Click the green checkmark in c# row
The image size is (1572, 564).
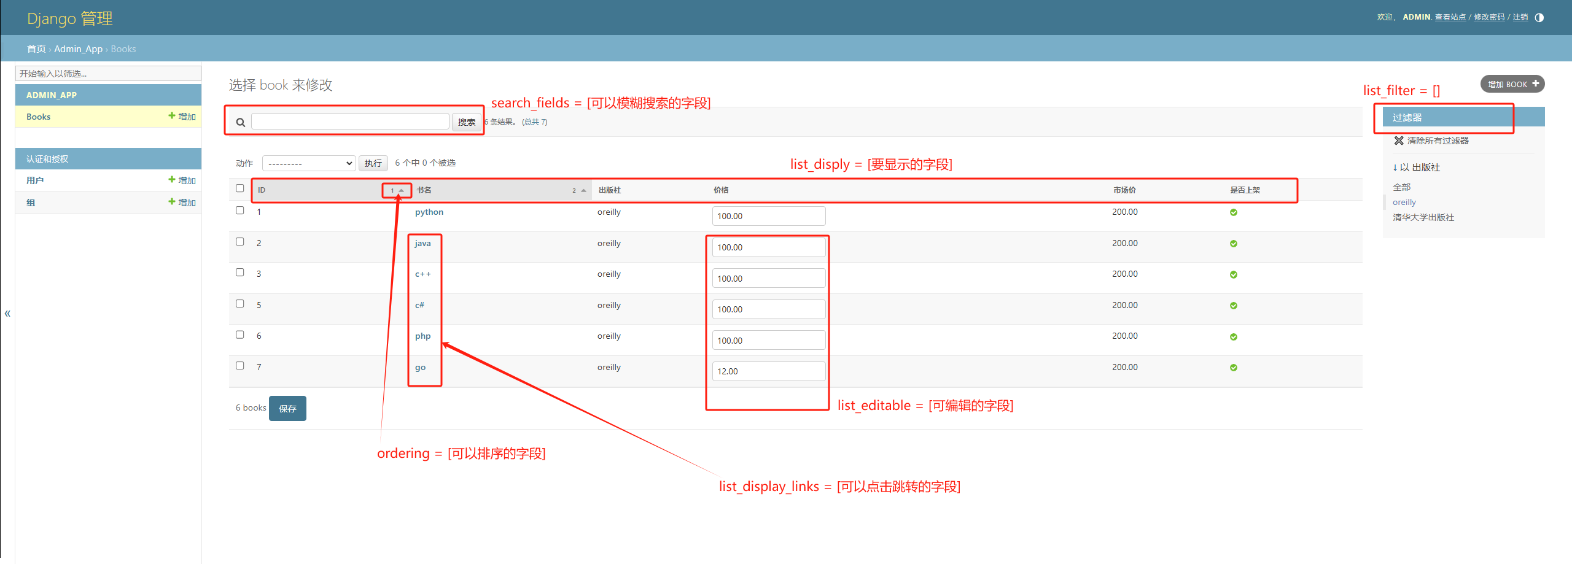(1234, 306)
